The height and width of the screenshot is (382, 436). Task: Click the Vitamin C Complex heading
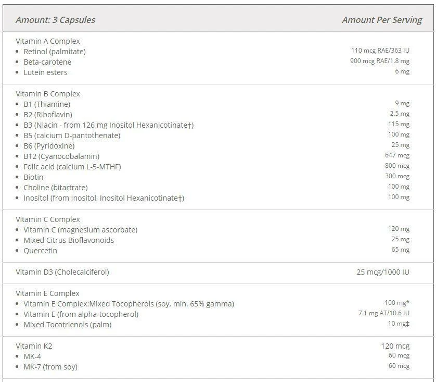pos(48,219)
